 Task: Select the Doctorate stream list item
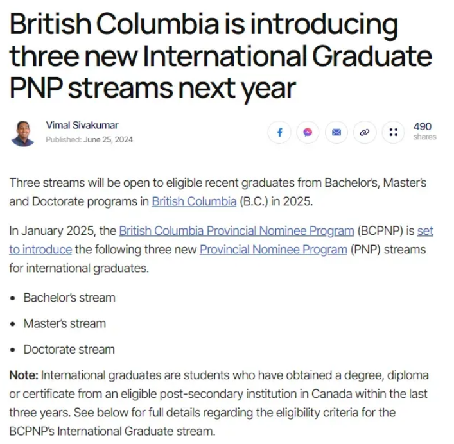click(69, 350)
